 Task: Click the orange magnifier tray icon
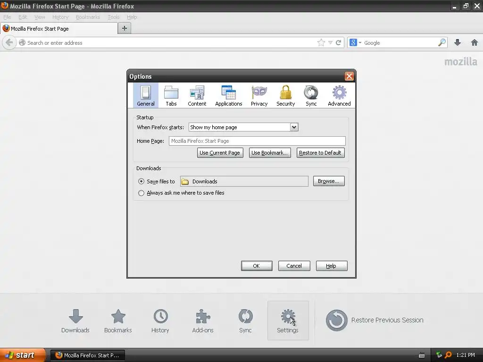coord(448,355)
